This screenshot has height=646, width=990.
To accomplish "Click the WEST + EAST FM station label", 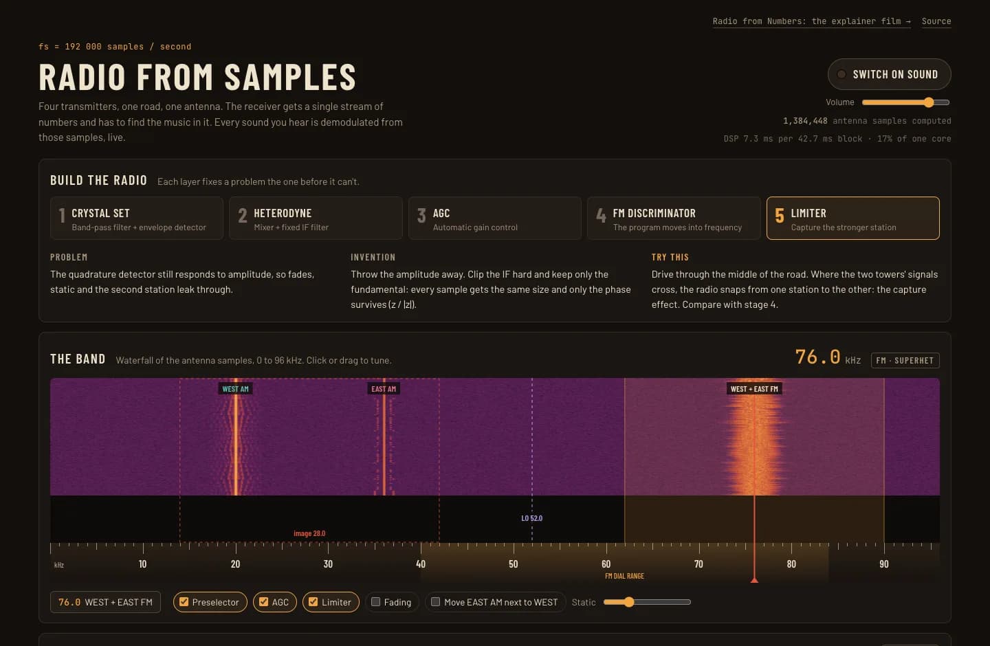I will click(x=754, y=389).
